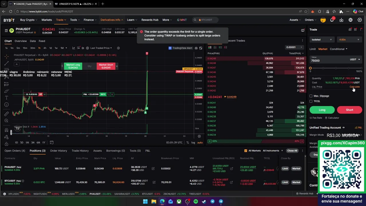
Task: Click the Close All positions button
Action: pos(292,151)
